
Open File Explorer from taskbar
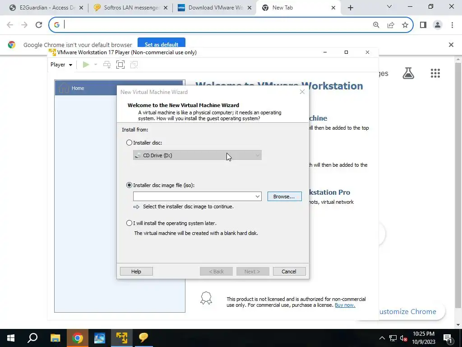tap(55, 338)
